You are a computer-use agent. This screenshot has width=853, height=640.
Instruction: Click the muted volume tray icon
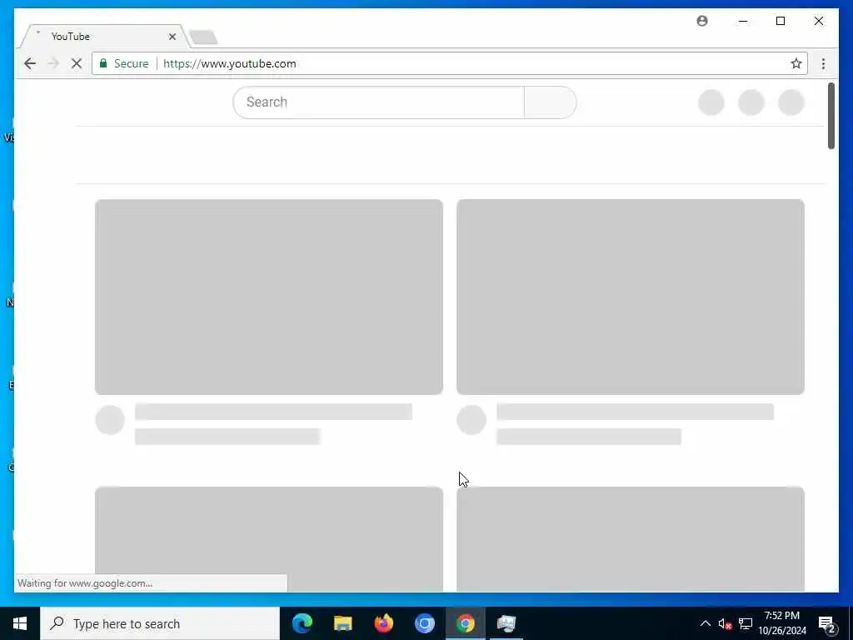725,623
